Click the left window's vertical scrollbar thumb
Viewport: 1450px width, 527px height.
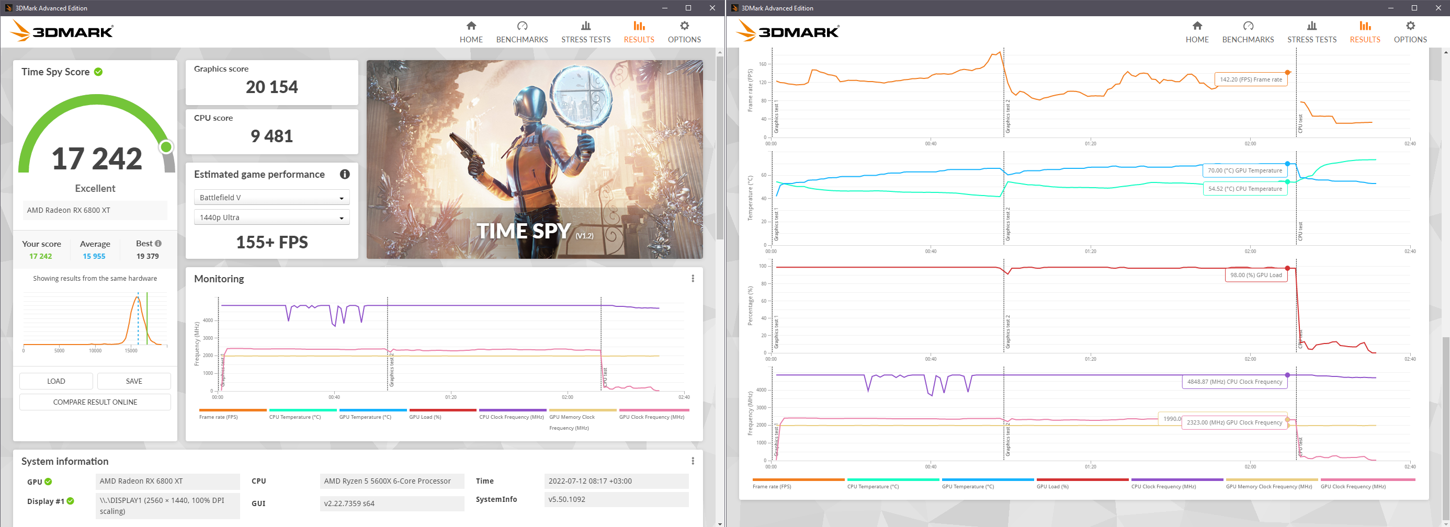[720, 148]
